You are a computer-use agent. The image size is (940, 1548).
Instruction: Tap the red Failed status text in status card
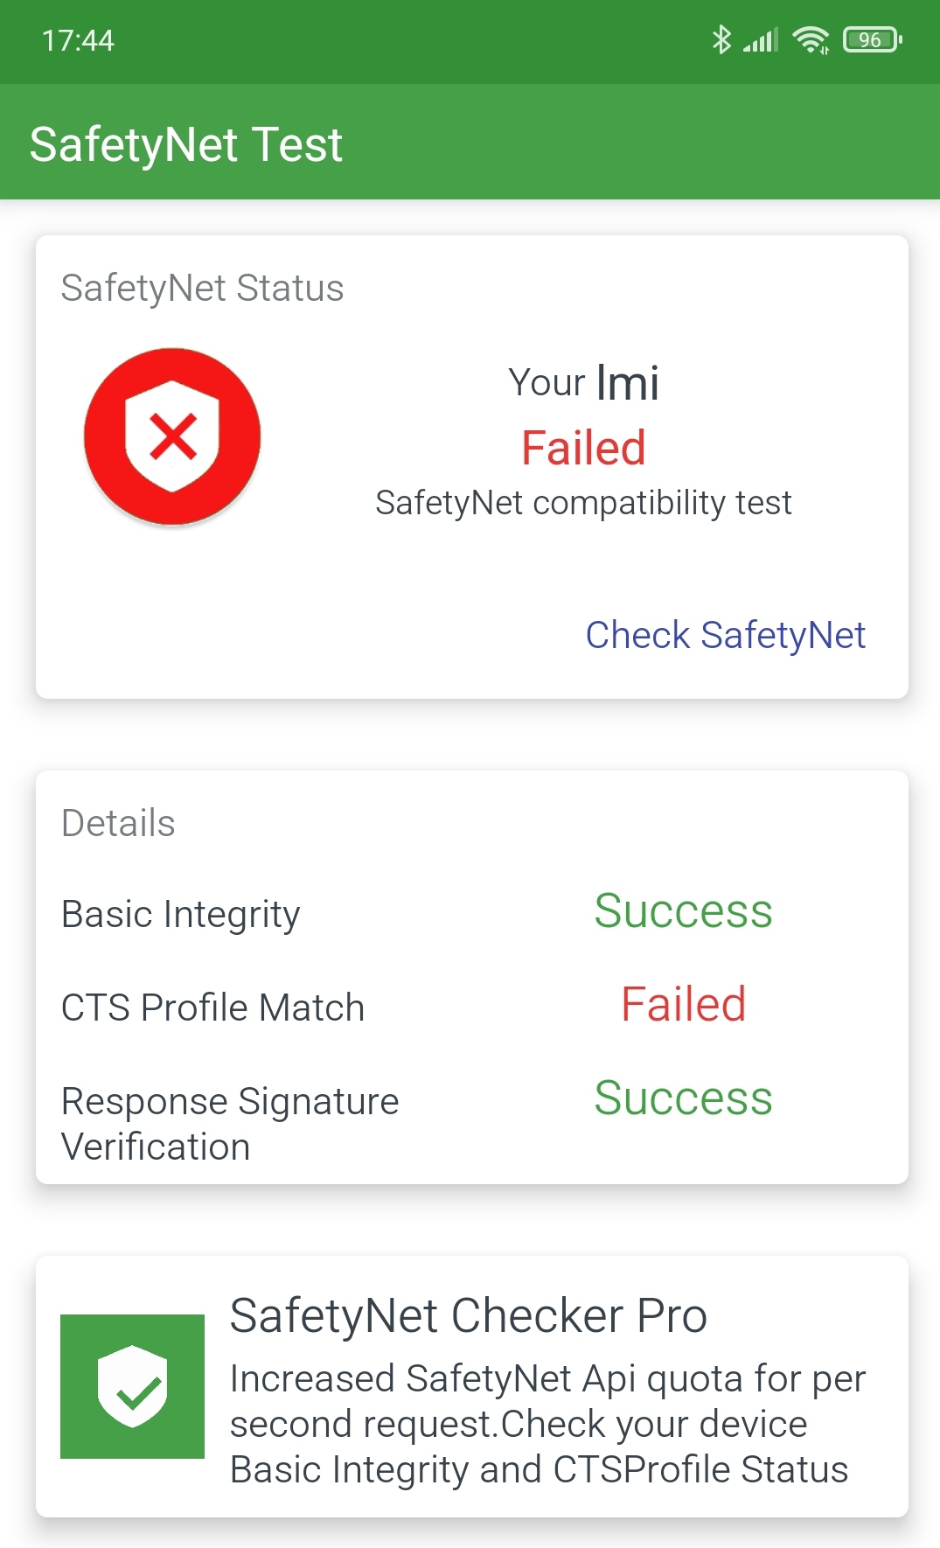point(583,448)
